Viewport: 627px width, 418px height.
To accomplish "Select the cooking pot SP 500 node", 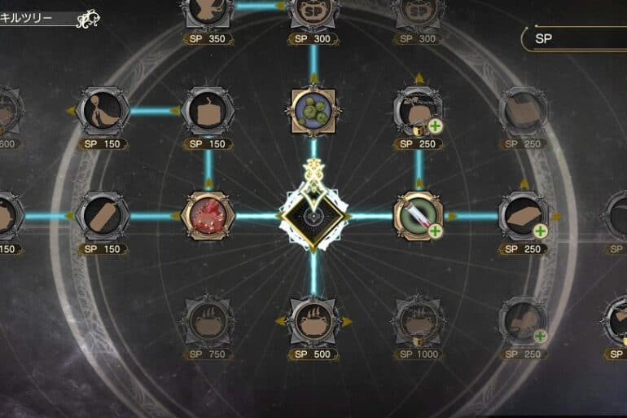I will [x=313, y=321].
